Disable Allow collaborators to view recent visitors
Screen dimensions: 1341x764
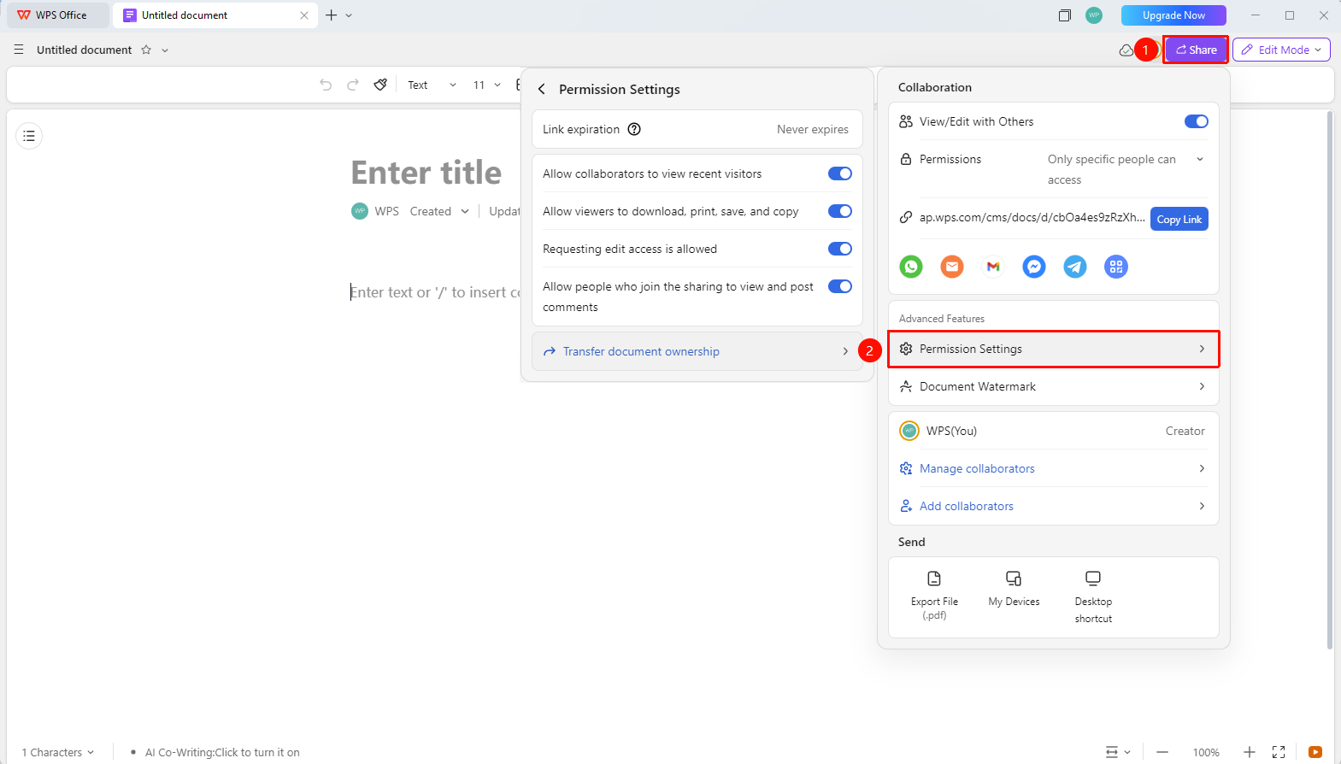(840, 173)
